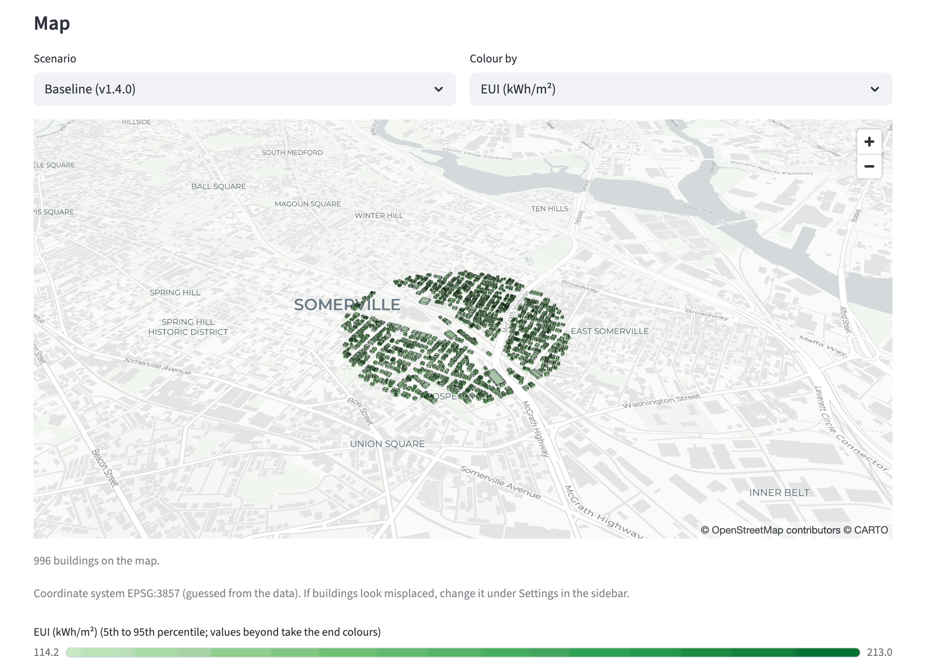Click the Leverett Circle Connector road label
Image resolution: width=926 pixels, height=663 pixels.
click(x=851, y=429)
